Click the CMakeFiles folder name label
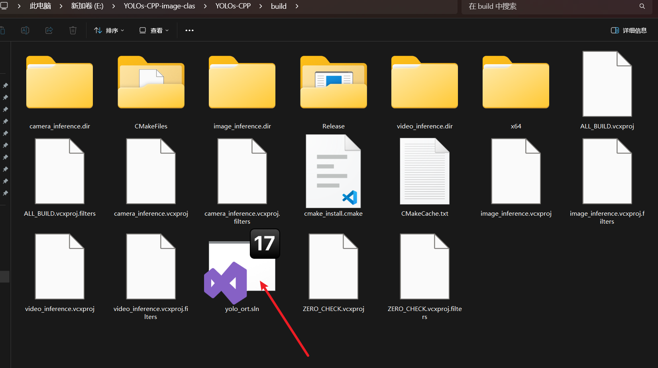Image resolution: width=658 pixels, height=368 pixels. (x=151, y=126)
